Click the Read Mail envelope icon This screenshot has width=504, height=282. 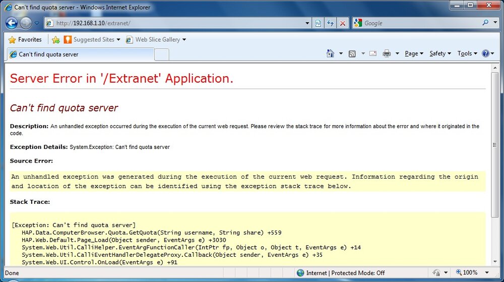(x=373, y=53)
